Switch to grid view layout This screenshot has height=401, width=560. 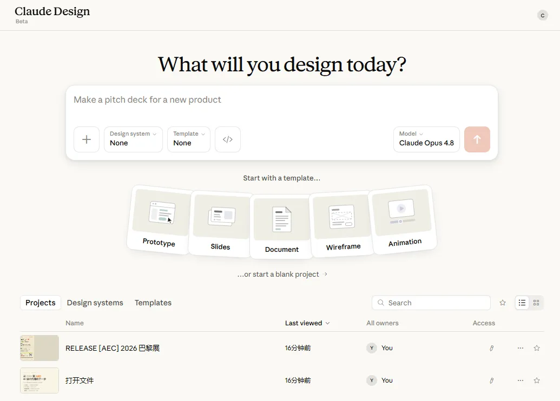coord(536,303)
